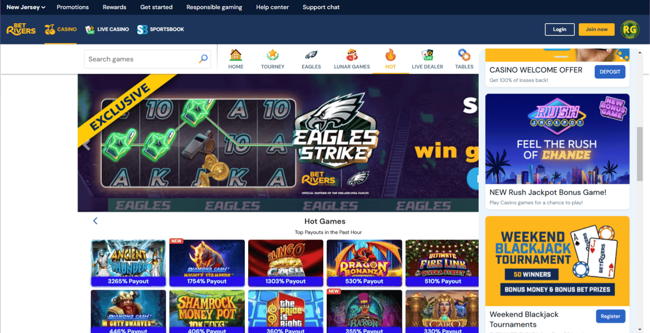Click the Search games input field
Viewport: 650px width, 333px height.
click(141, 59)
